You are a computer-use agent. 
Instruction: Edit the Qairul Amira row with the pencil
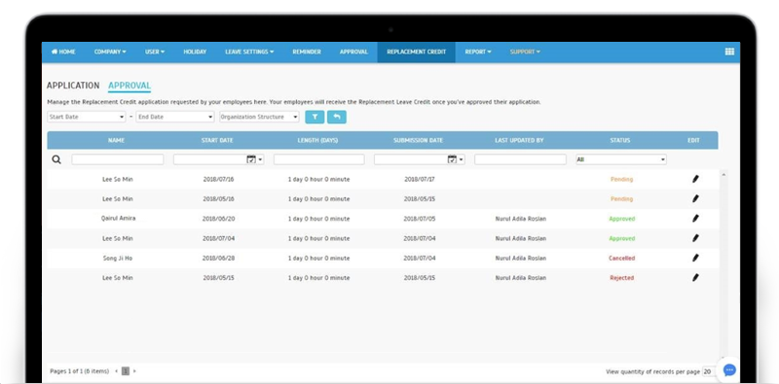coord(695,219)
